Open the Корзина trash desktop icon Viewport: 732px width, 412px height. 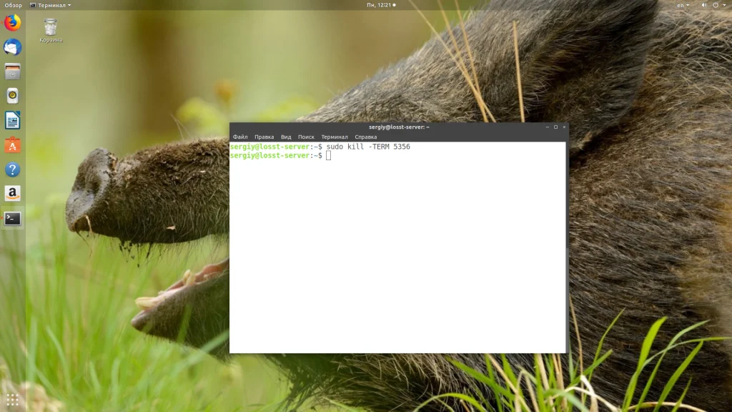point(51,31)
